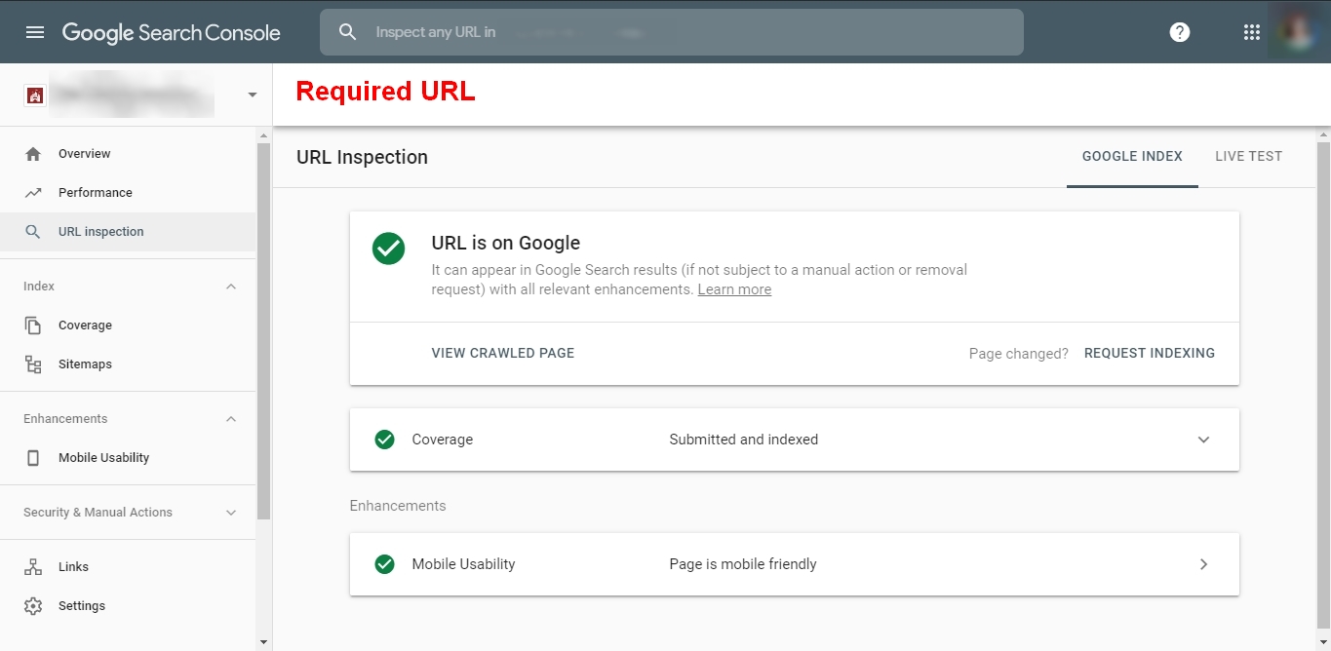Open the Mobile Usability sidebar item
The width and height of the screenshot is (1331, 651).
(128, 458)
